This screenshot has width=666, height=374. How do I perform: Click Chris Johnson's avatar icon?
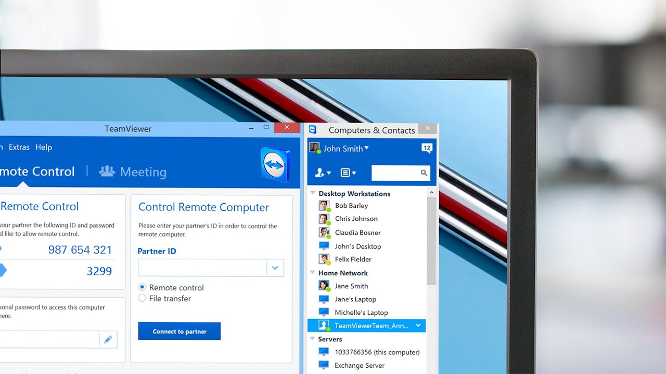[x=325, y=219]
